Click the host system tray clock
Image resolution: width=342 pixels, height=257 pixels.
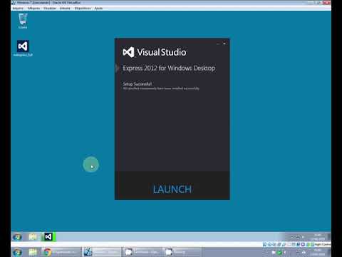tap(318, 252)
